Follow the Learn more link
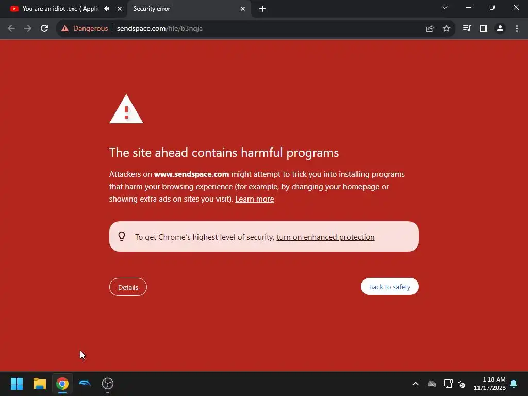Screen dimensions: 528x396 [x=255, y=199]
